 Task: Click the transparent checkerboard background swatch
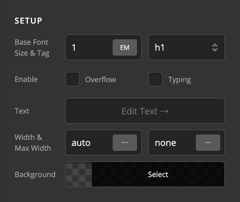[78, 174]
